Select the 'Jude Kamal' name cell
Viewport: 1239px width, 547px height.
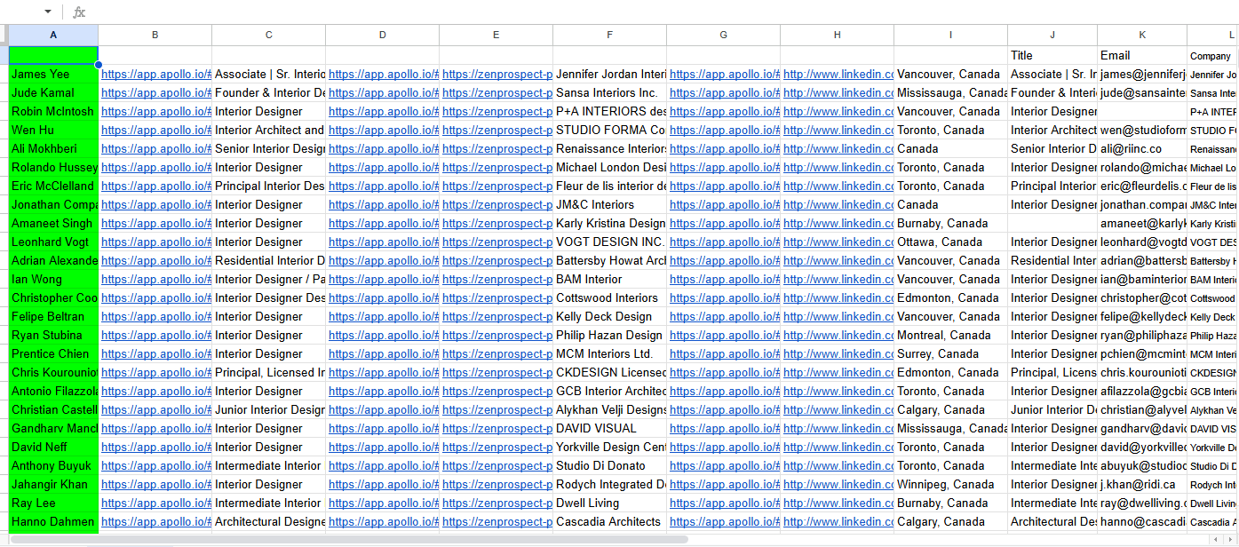point(53,92)
